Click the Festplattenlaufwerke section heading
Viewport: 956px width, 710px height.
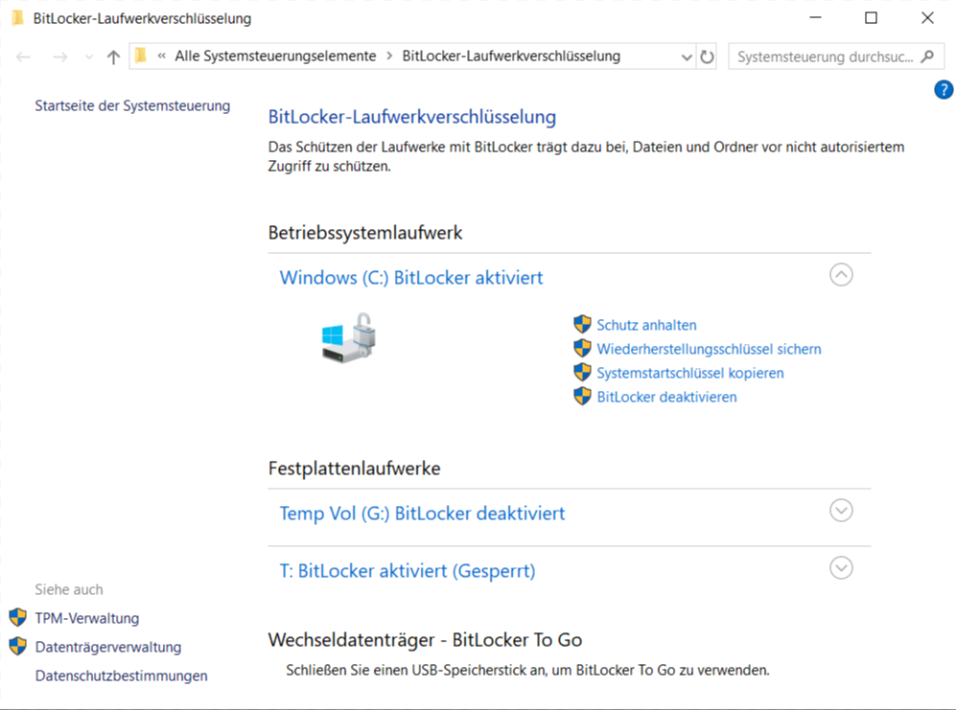coord(354,469)
